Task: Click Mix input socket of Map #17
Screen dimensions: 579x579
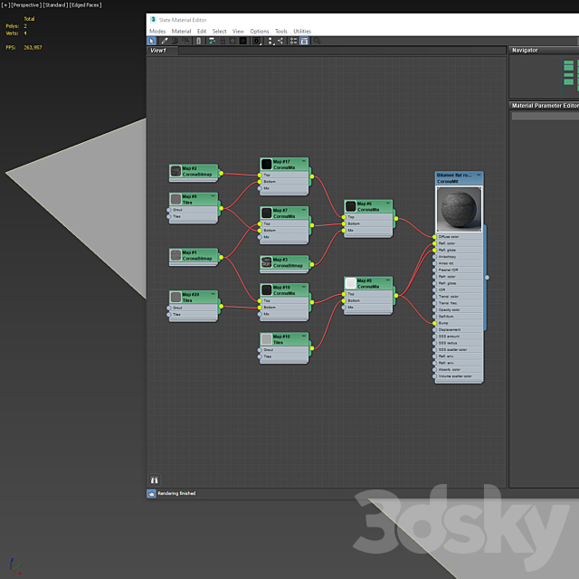Action: coord(260,188)
